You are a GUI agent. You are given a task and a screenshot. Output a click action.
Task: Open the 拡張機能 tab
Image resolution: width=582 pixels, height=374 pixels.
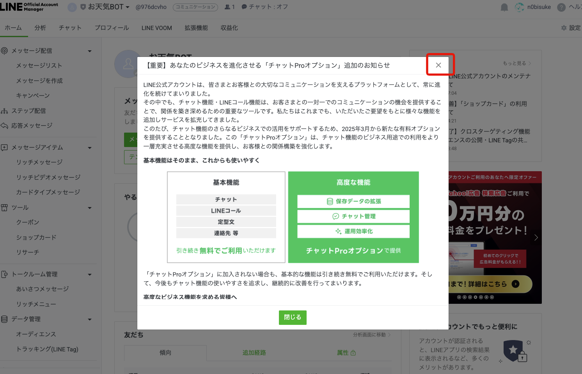(196, 28)
